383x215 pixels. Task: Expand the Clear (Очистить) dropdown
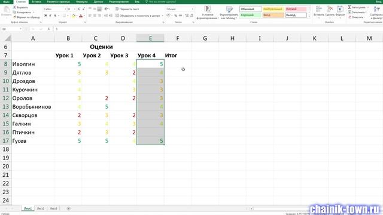364,17
